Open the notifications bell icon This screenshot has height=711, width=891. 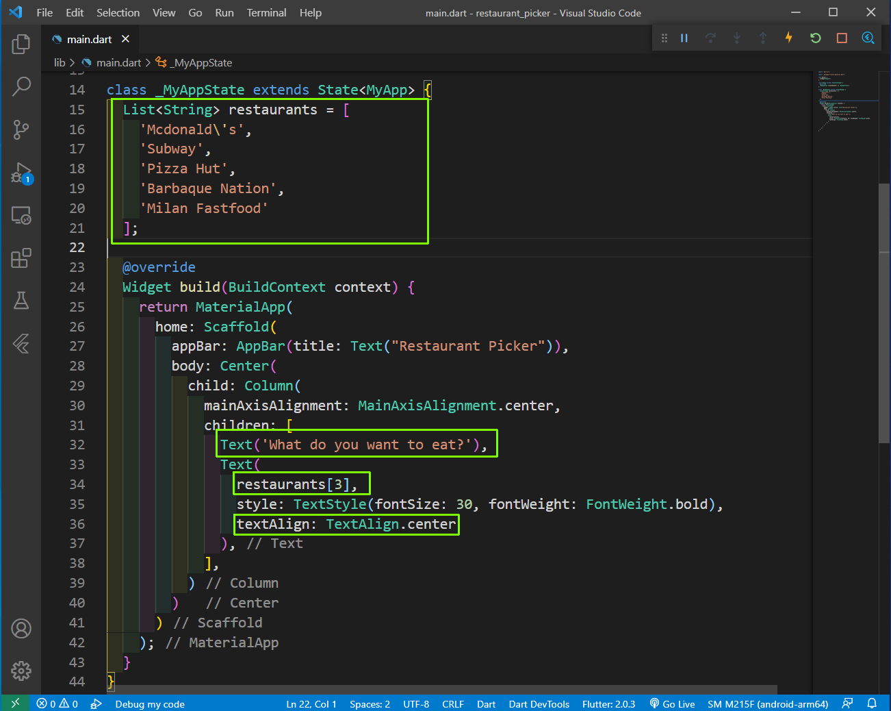(872, 703)
